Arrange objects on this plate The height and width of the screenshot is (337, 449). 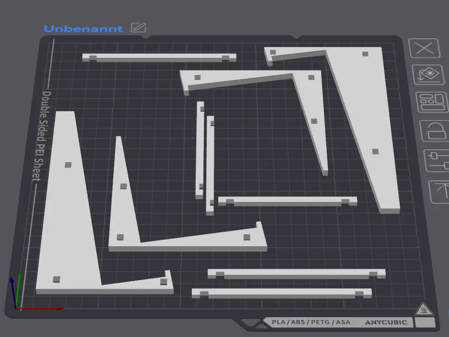point(432,102)
